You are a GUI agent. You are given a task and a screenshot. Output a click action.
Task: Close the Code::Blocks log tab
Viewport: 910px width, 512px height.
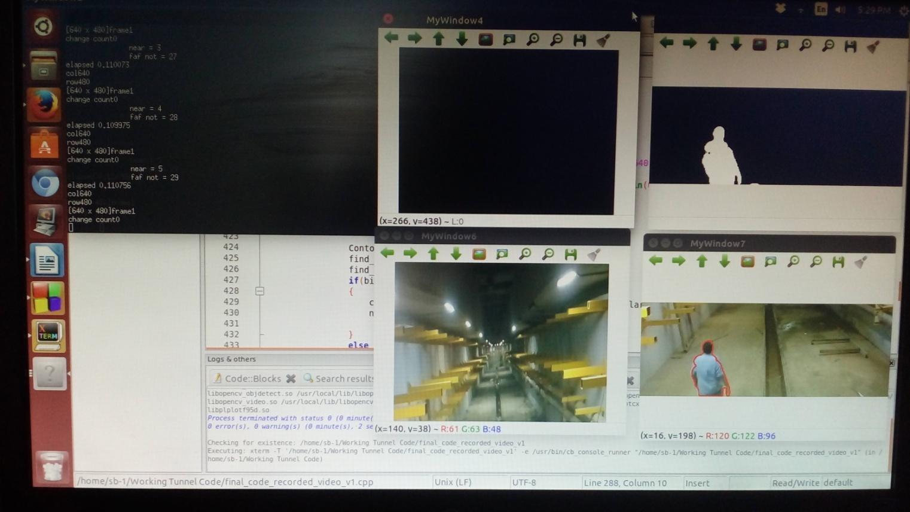pos(291,379)
